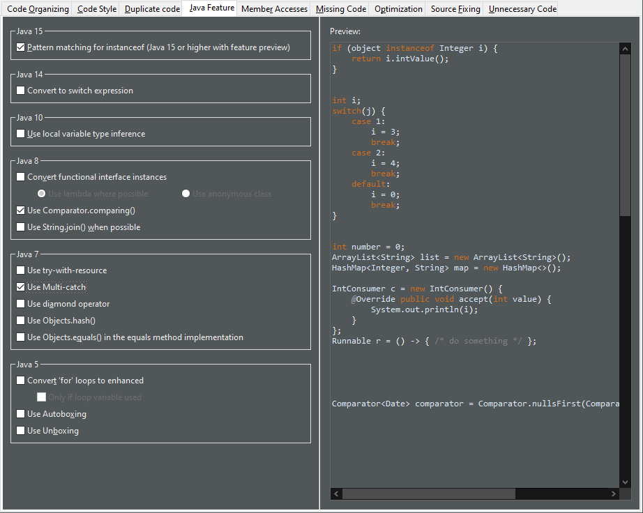The height and width of the screenshot is (513, 643).
Task: Disable Use Comparator.comparing() option
Action: pos(20,210)
